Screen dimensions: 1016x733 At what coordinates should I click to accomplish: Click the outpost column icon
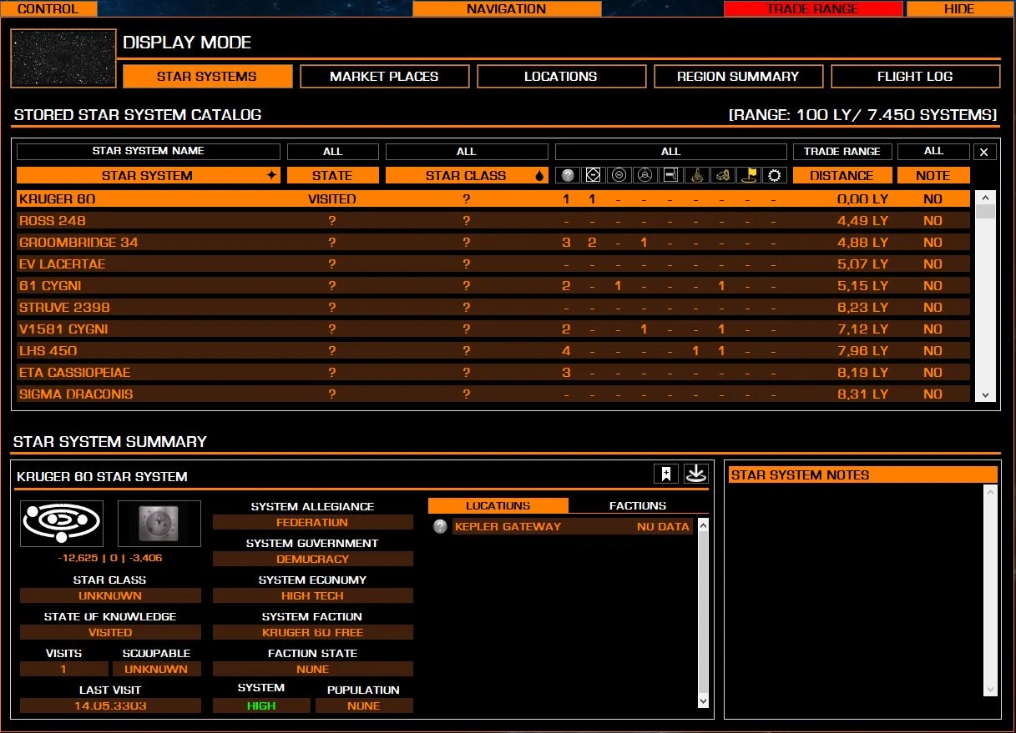coord(670,175)
